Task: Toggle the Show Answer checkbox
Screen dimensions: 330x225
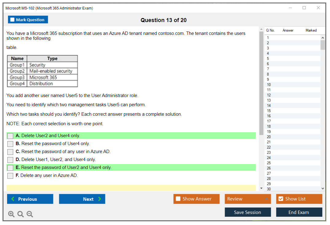Action: point(178,199)
